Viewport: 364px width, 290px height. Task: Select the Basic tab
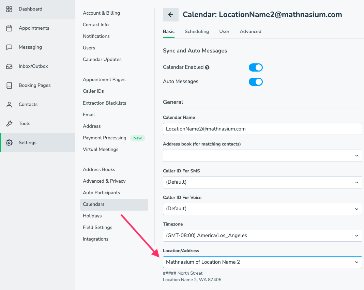click(x=169, y=32)
